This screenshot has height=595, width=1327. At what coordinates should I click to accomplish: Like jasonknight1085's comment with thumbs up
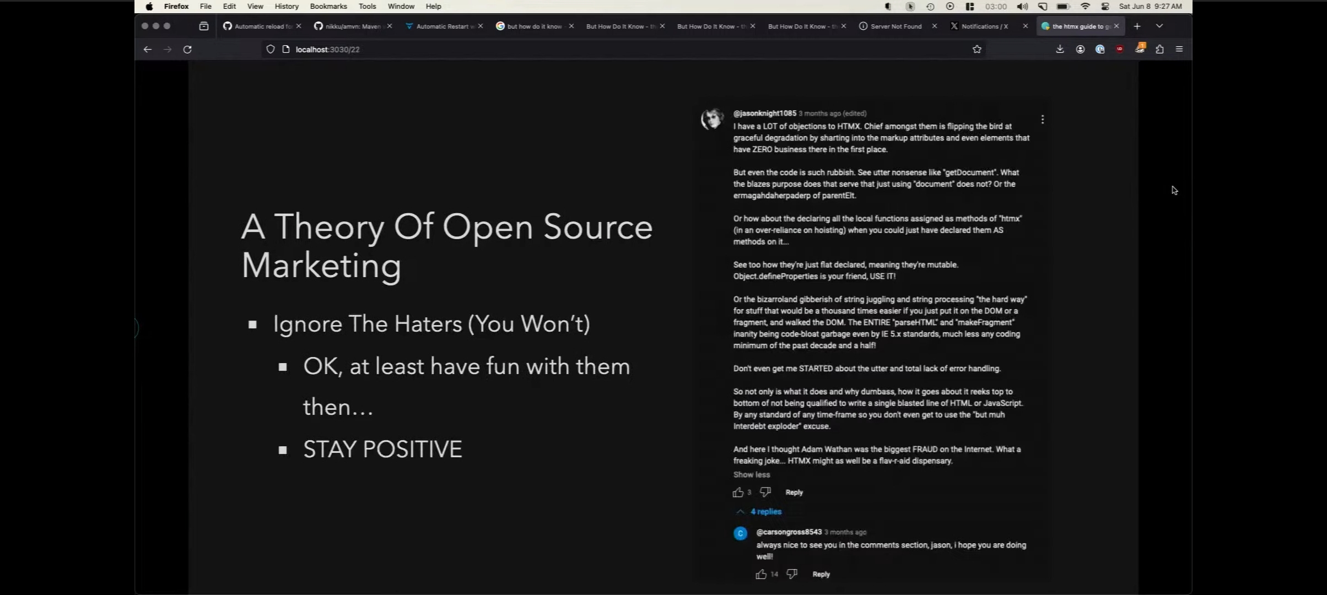click(x=738, y=492)
